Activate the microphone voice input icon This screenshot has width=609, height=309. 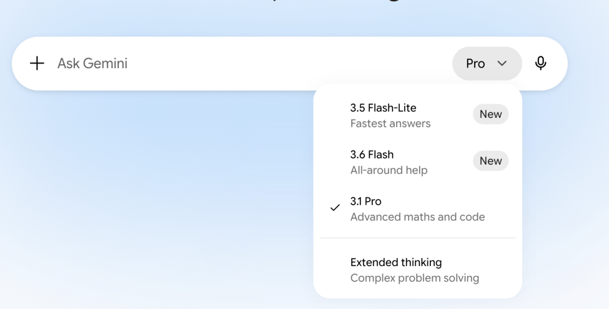pyautogui.click(x=541, y=63)
